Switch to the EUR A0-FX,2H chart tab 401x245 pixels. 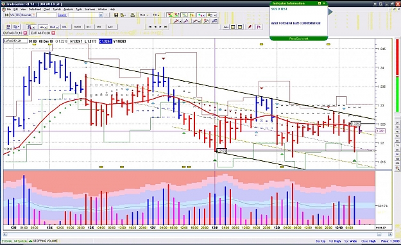40,33
